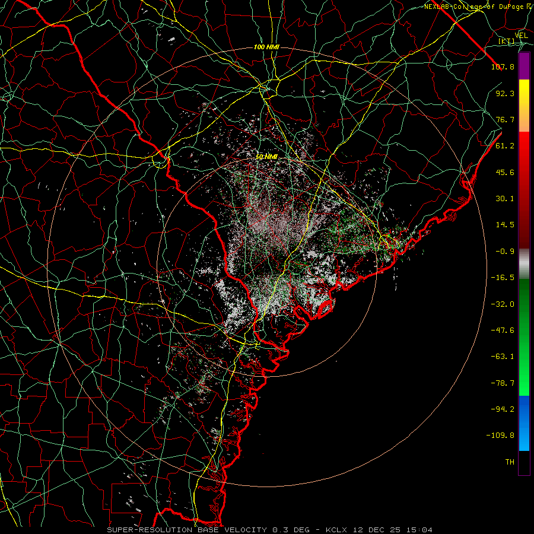Click the TH threshold label

click(x=510, y=462)
